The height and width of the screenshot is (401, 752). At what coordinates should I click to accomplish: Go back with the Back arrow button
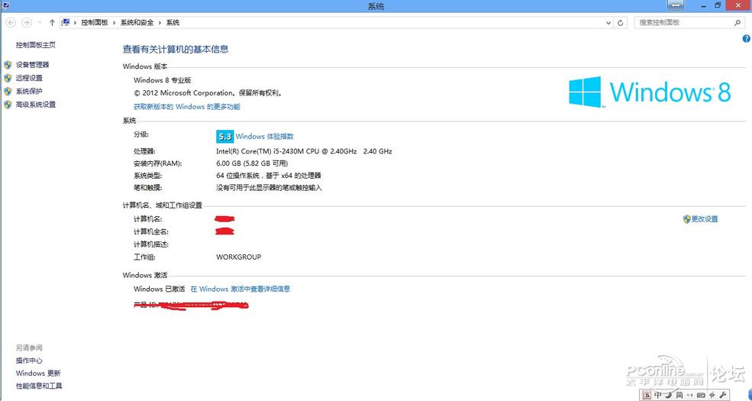[11, 23]
